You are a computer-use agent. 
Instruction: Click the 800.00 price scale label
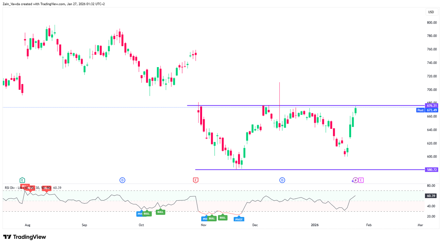click(x=432, y=23)
